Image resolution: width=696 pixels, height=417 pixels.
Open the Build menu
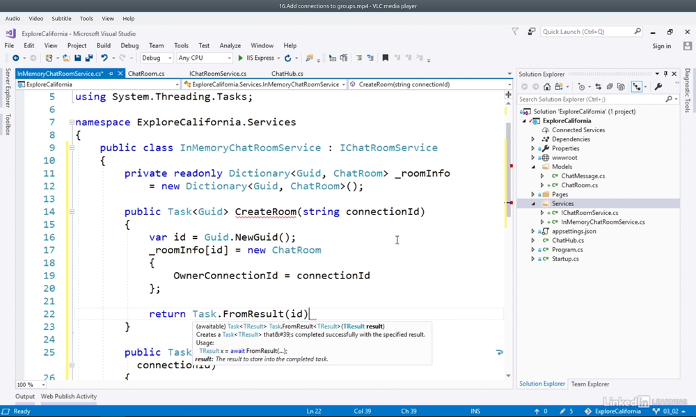[x=104, y=46]
